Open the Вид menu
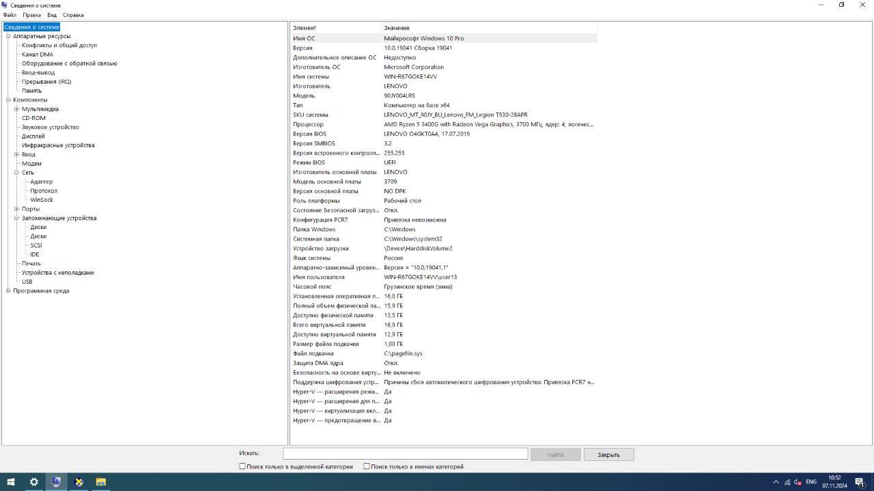The height and width of the screenshot is (491, 874). [52, 15]
